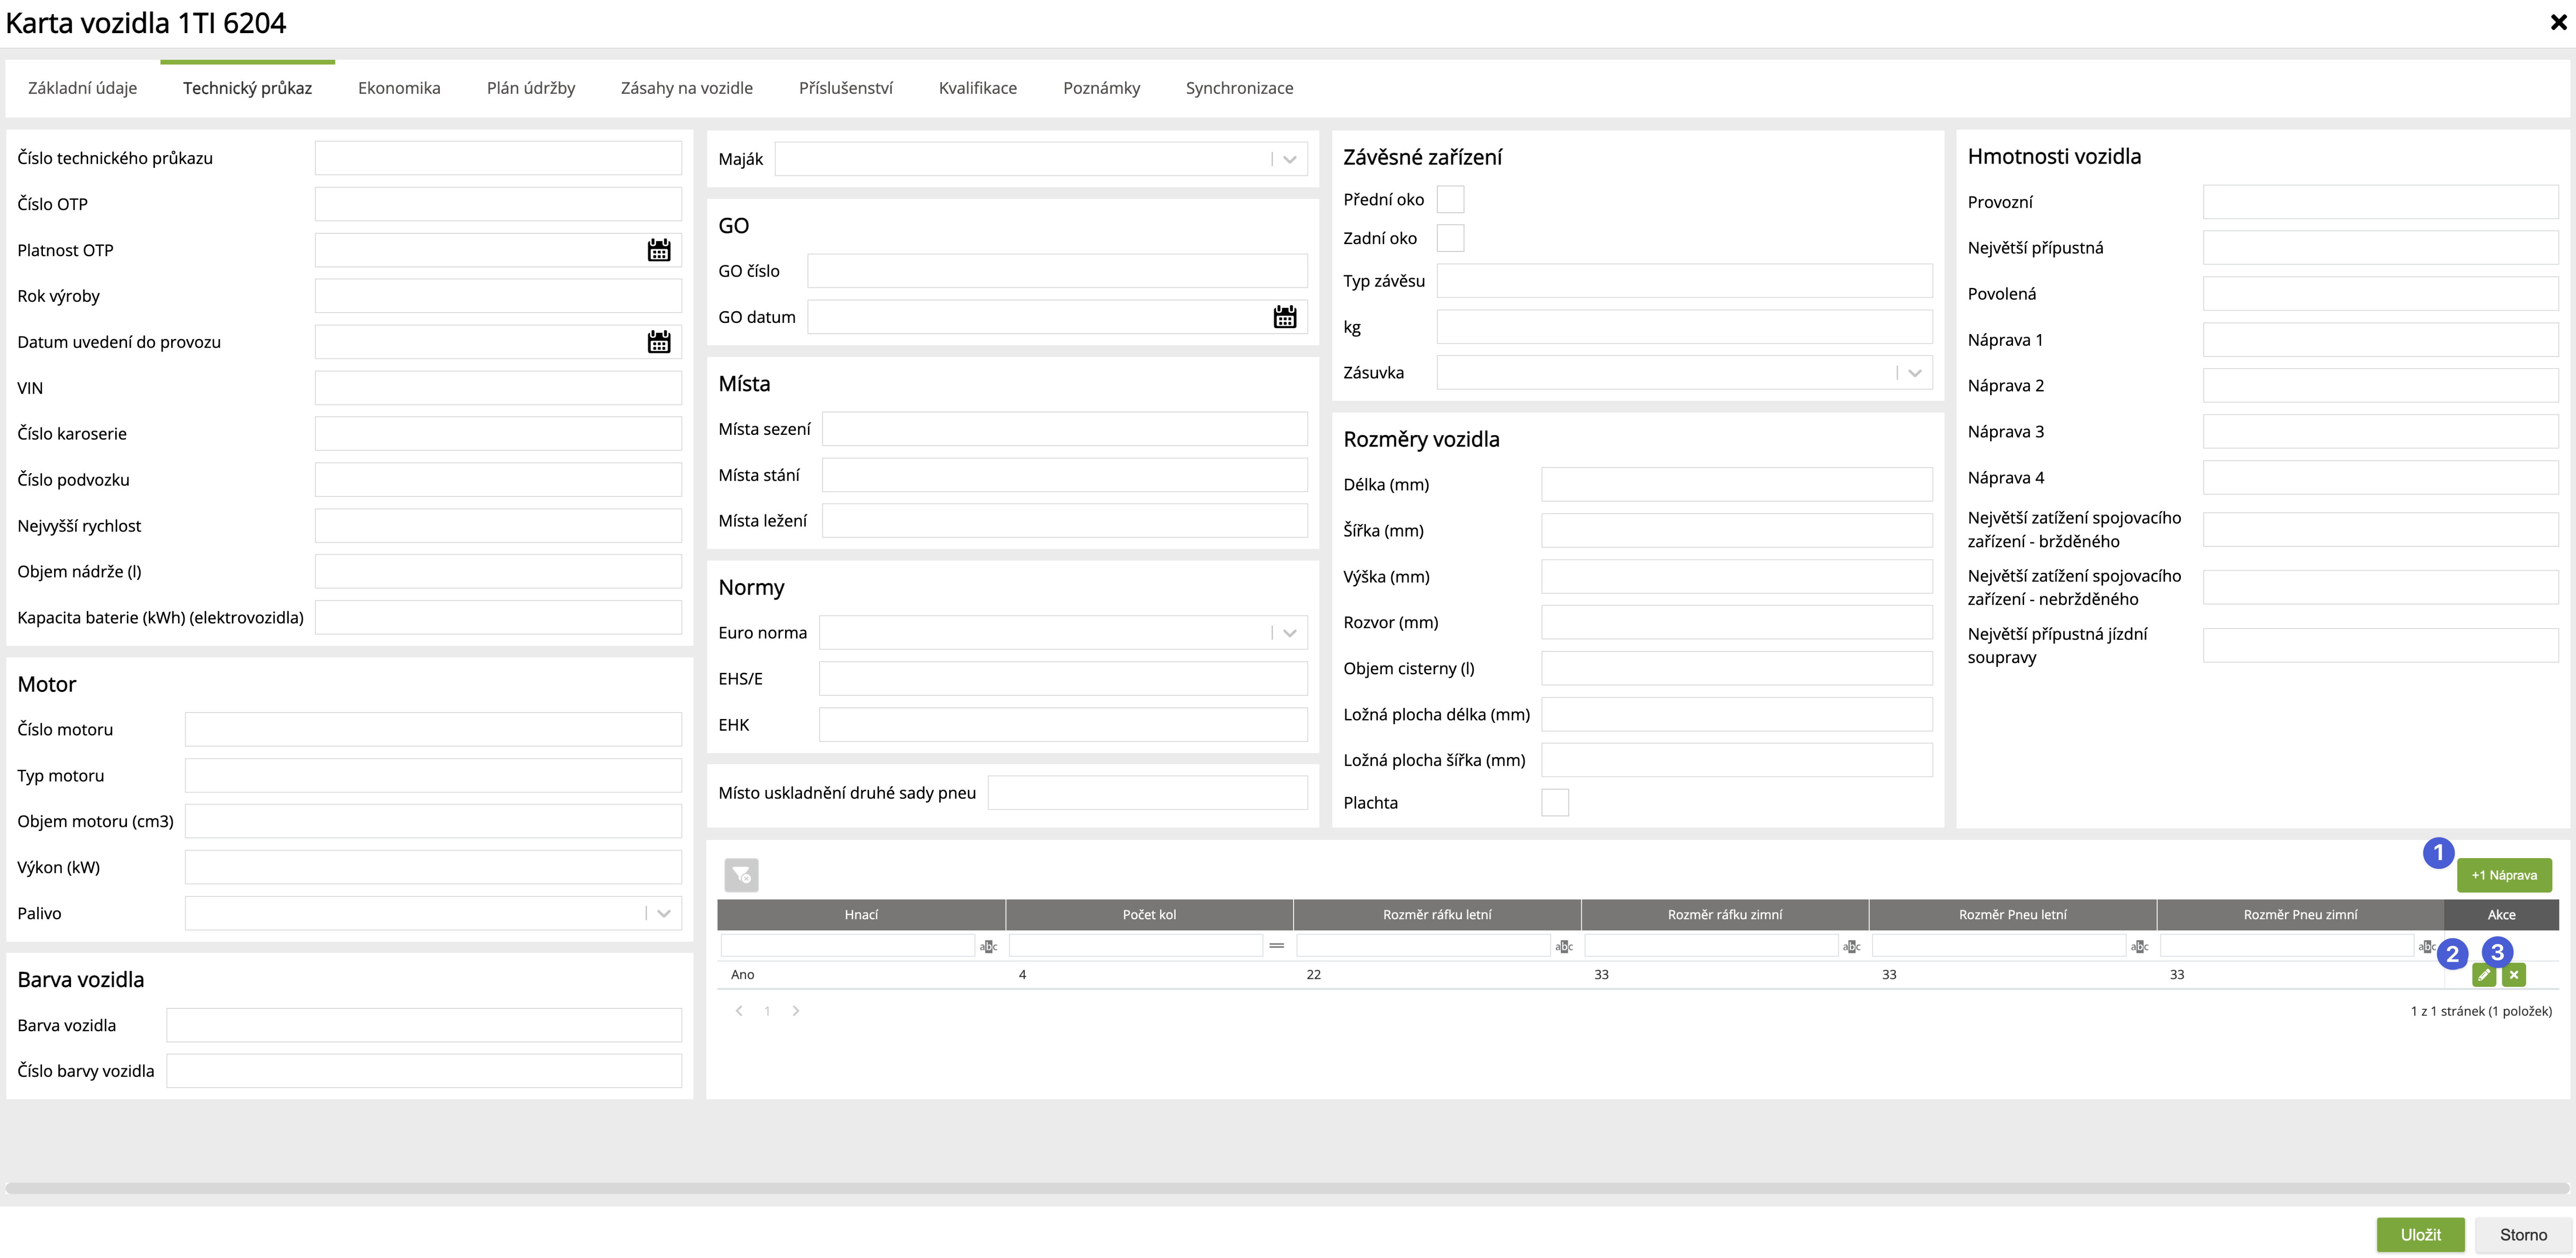Open the Euro norma dropdown
Viewport: 2576px width, 1258px height.
1289,633
